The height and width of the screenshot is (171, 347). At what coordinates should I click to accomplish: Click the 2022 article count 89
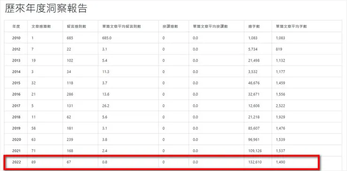(34, 162)
